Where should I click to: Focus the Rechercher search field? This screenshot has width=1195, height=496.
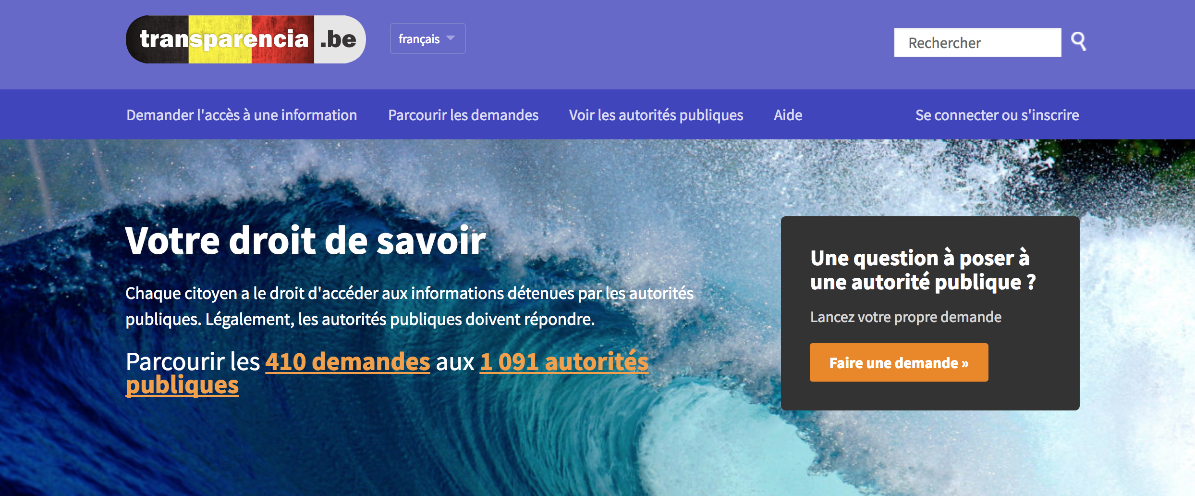point(977,42)
